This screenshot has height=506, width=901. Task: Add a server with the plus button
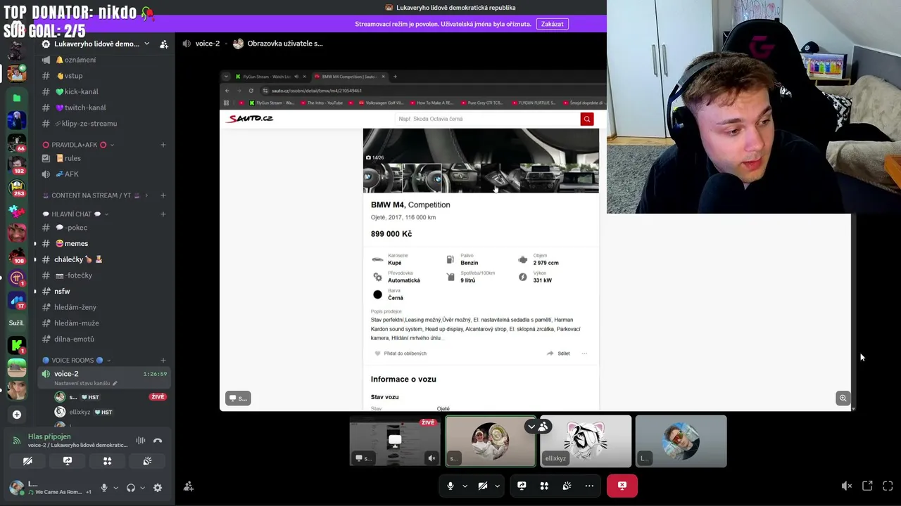click(17, 415)
